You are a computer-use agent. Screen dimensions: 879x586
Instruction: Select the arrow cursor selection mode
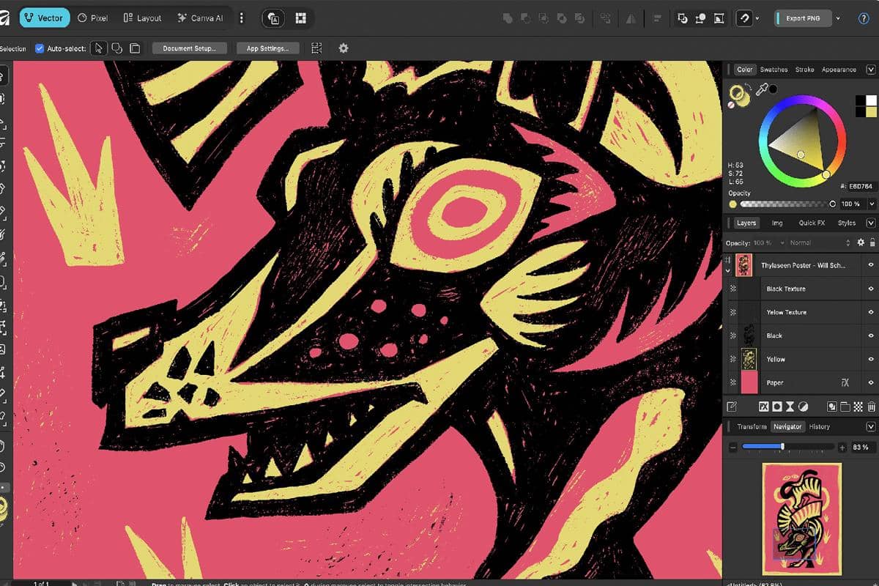[98, 48]
